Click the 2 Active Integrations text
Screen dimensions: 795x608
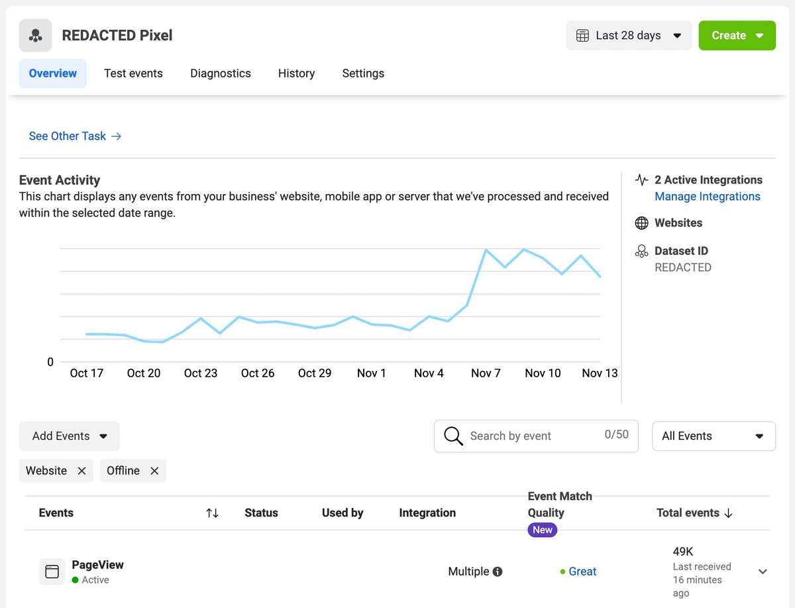coord(708,179)
